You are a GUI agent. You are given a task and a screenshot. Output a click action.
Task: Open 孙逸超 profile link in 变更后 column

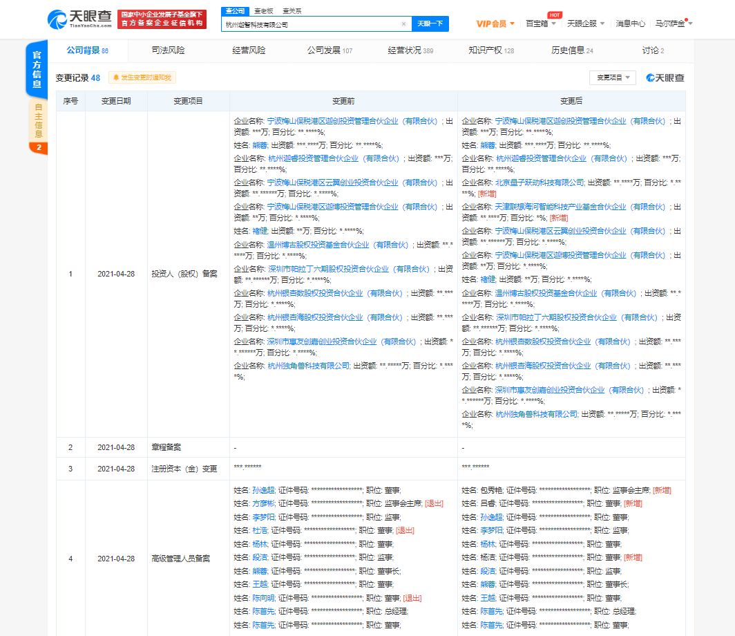(491, 517)
